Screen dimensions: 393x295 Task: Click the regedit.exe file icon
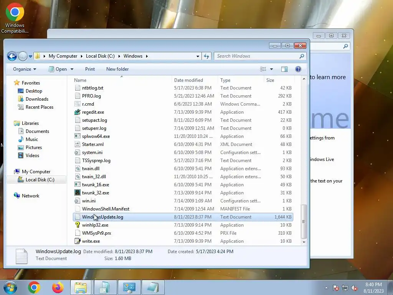tap(78, 112)
